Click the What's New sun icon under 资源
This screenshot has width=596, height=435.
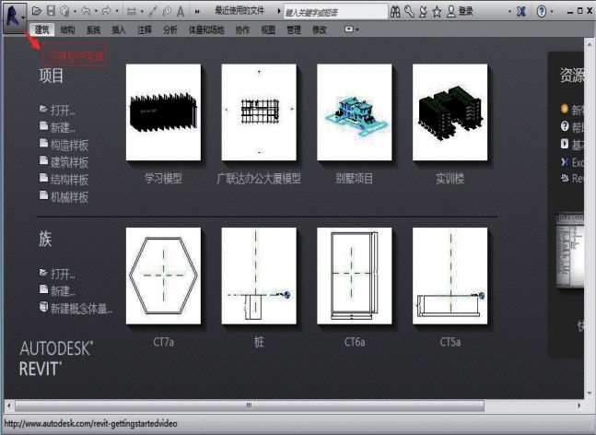tap(565, 109)
